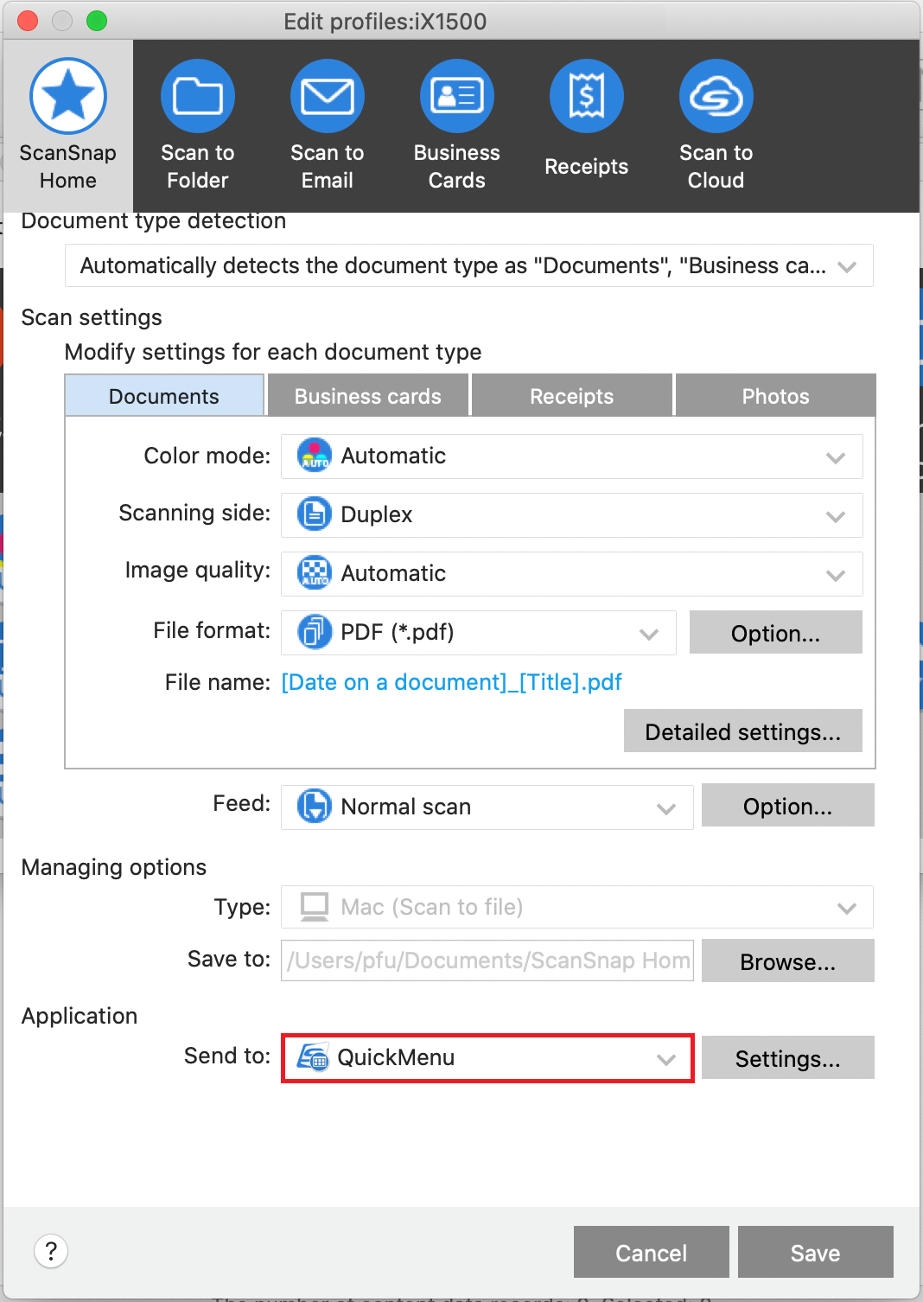Image resolution: width=923 pixels, height=1302 pixels.
Task: Save the profile
Action: [x=816, y=1252]
